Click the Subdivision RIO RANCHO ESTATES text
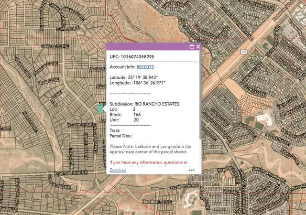This screenshot has width=306, height=215. 144,104
